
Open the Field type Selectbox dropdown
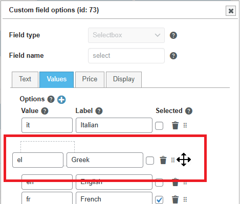(126, 35)
